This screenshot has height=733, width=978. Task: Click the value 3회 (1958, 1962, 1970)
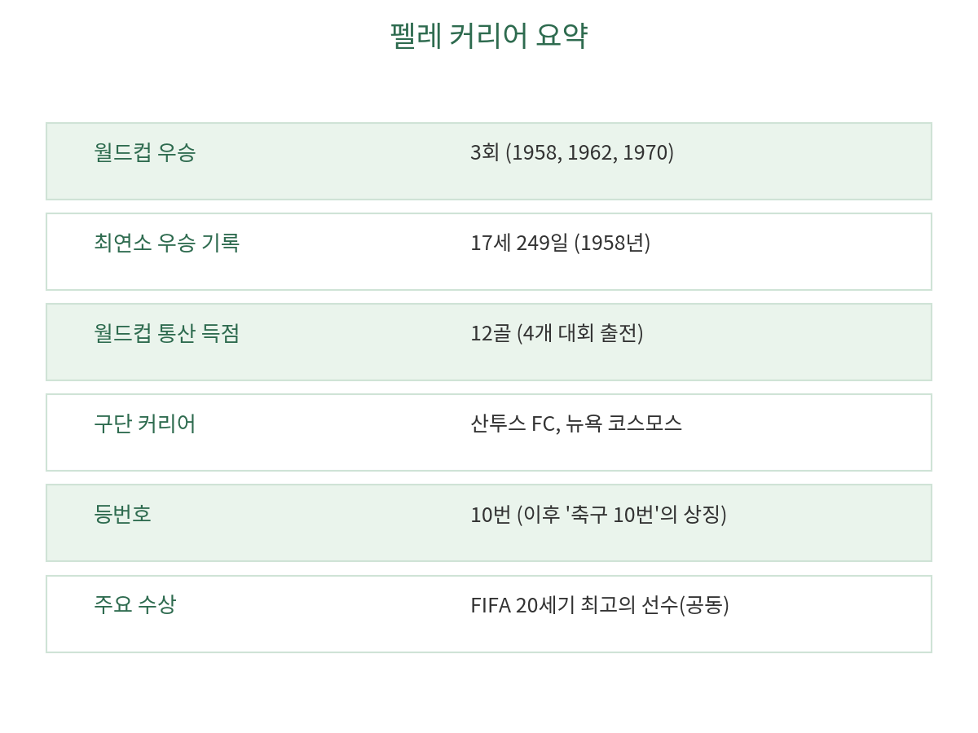coord(572,152)
